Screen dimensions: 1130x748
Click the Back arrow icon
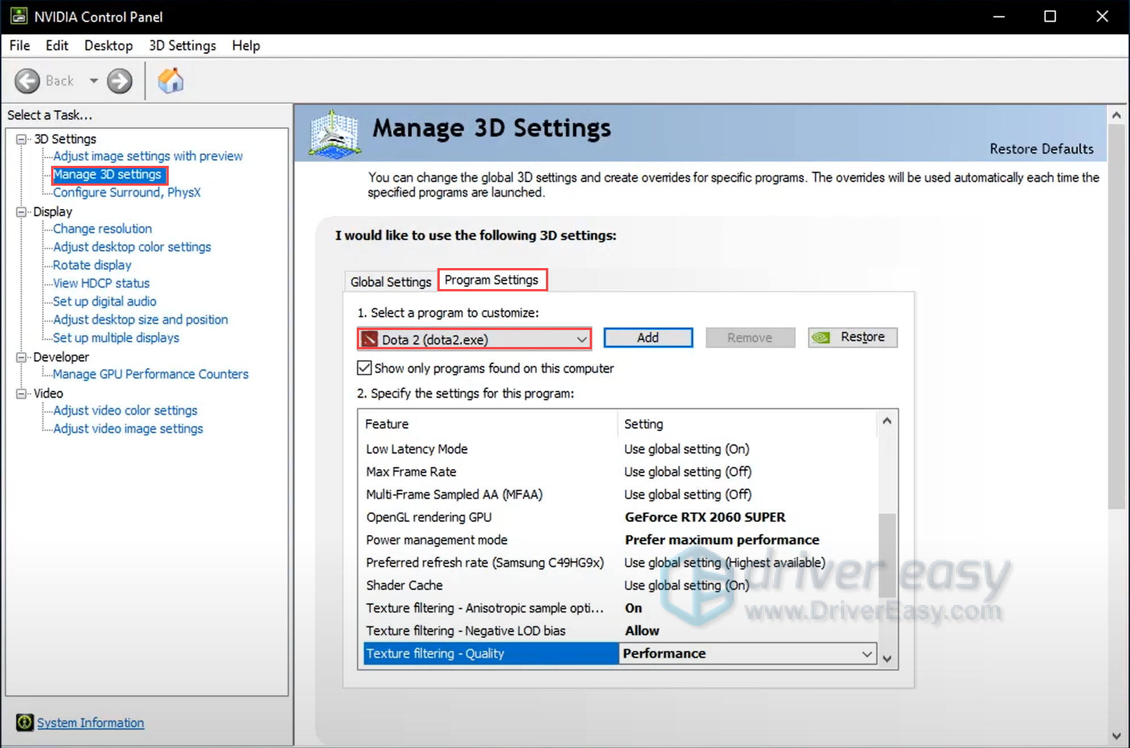pos(27,81)
